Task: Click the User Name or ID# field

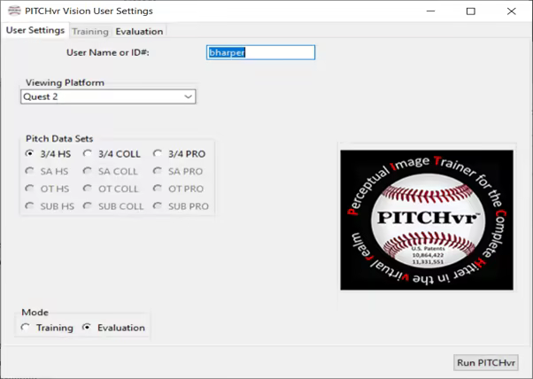Action: coord(260,52)
